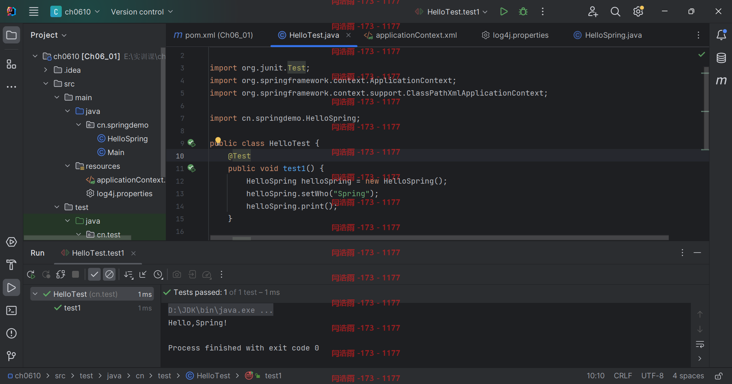Screen dimensions: 732x384
Task: Open the Code With Me user icon
Action: pos(592,11)
